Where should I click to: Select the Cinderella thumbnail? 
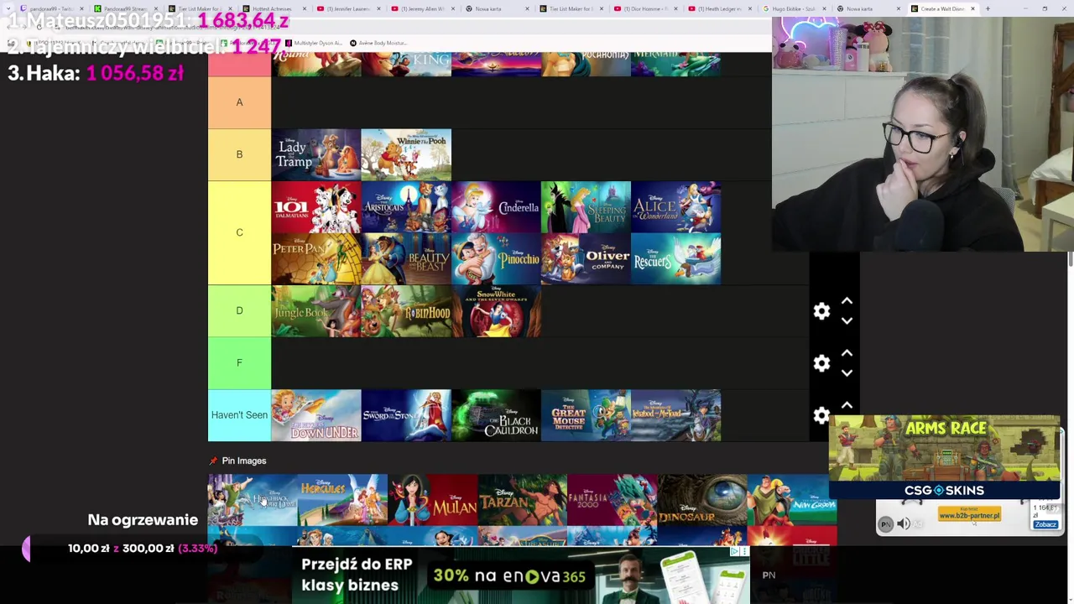tap(496, 206)
